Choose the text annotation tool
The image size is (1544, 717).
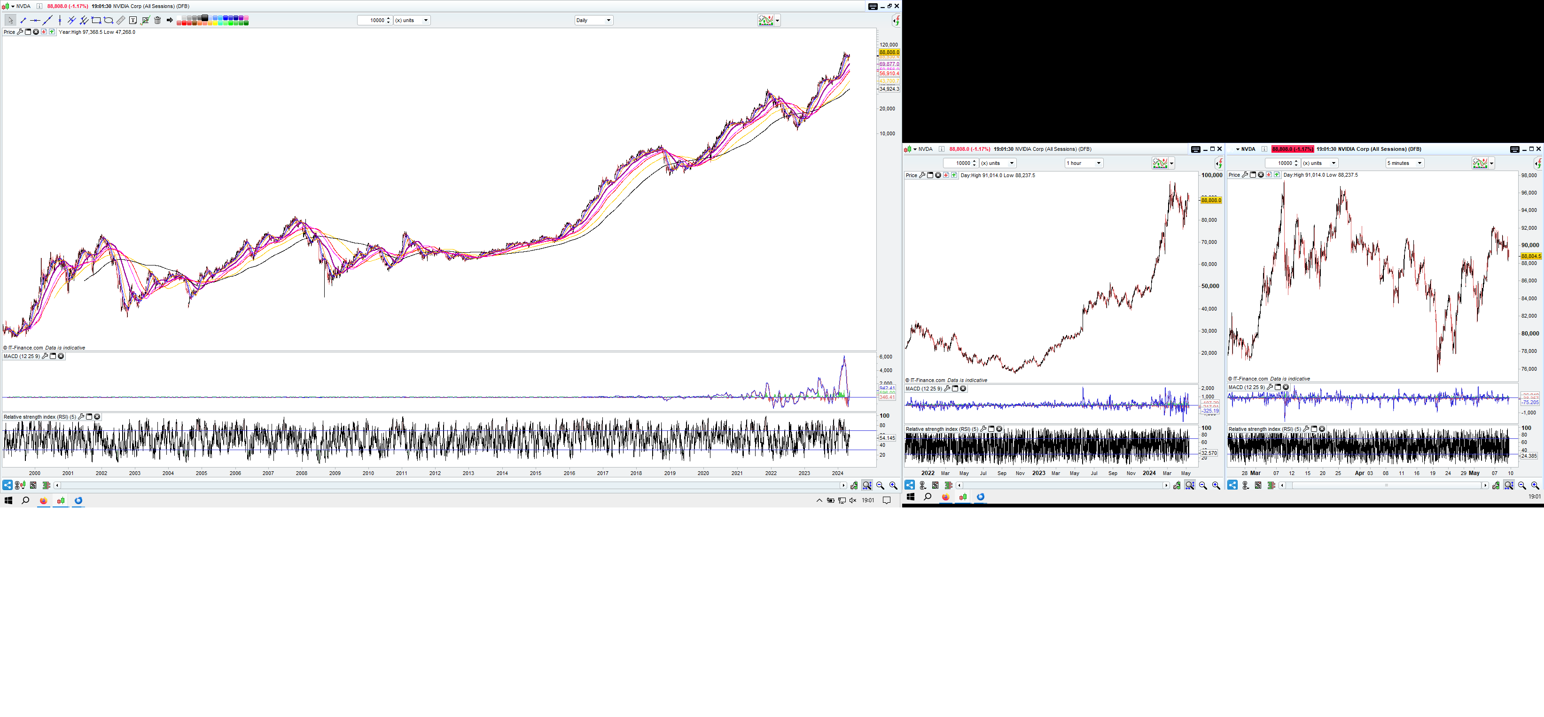point(133,20)
